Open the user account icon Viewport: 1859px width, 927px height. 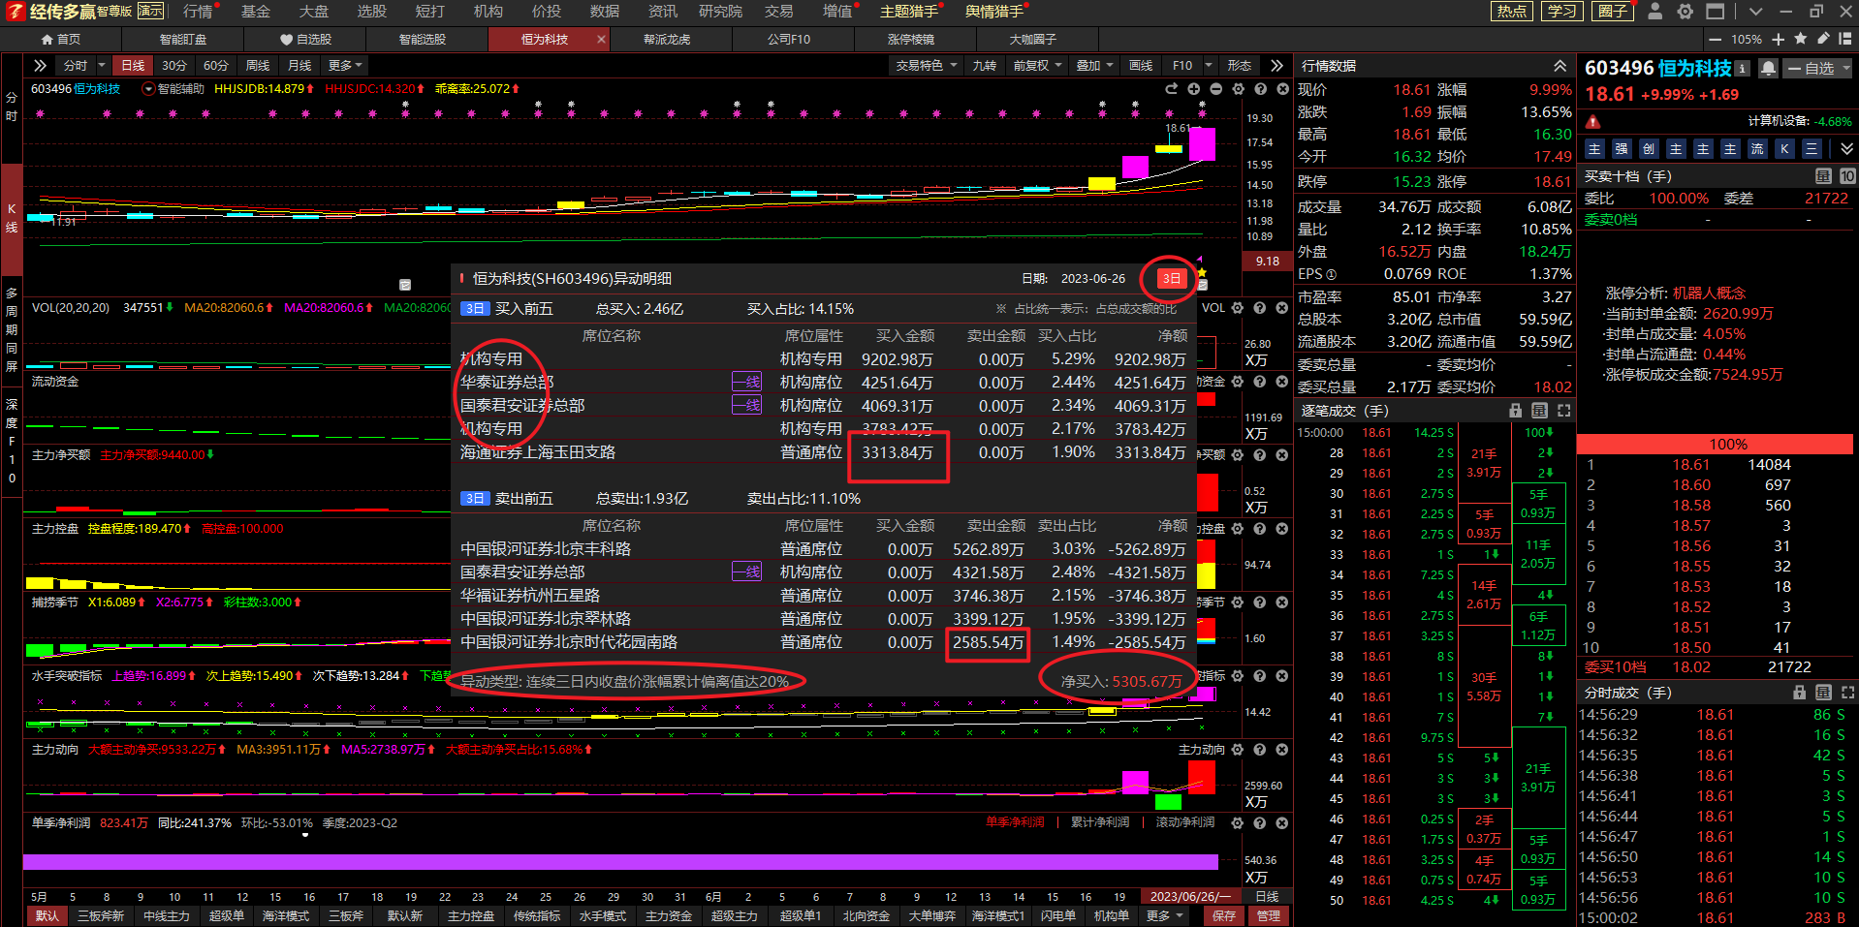1655,12
